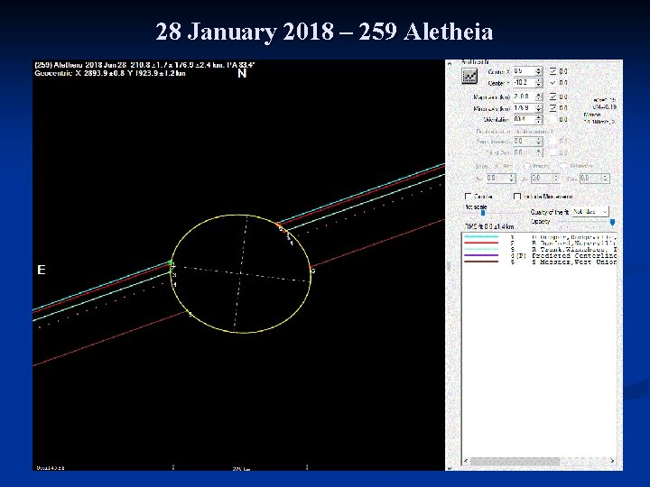
Task: Click the E east label on the plot
Action: pos(42,270)
